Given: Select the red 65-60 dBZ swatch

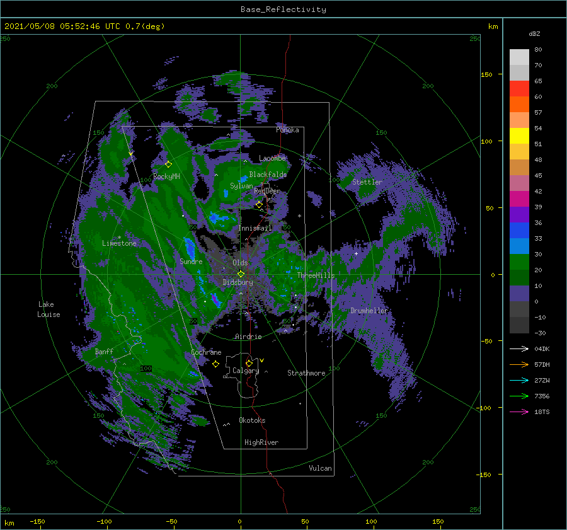Looking at the screenshot, I should pyautogui.click(x=519, y=89).
